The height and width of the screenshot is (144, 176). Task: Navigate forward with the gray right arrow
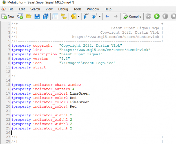click(116, 16)
